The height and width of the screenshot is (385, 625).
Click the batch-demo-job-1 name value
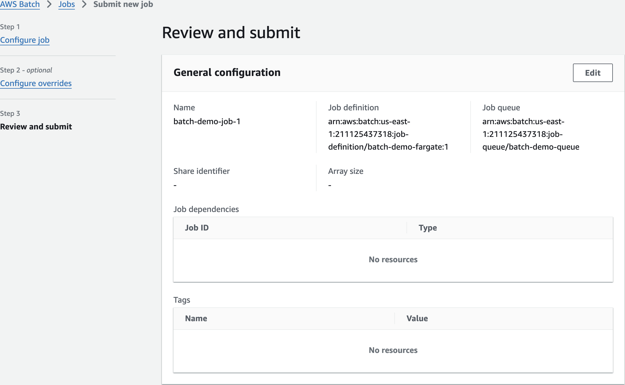(207, 121)
